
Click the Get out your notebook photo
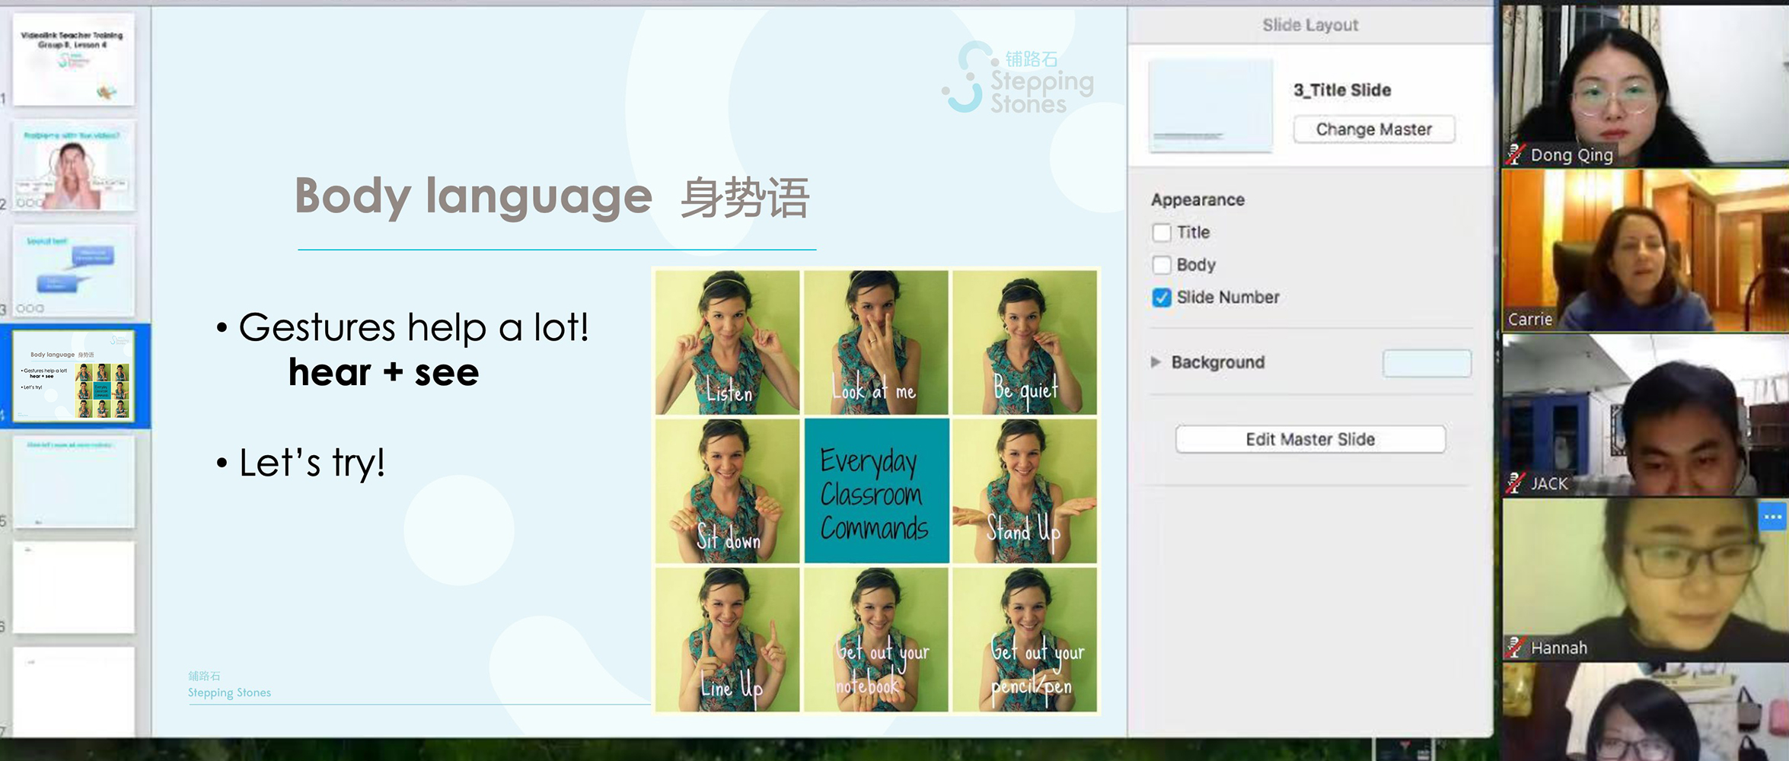coord(876,640)
